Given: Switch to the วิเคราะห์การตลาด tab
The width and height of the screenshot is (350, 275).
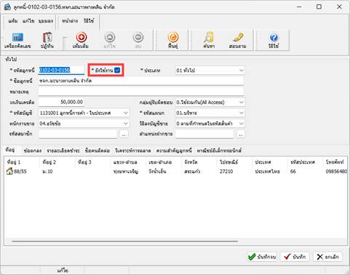Looking at the screenshot, I should [132, 151].
